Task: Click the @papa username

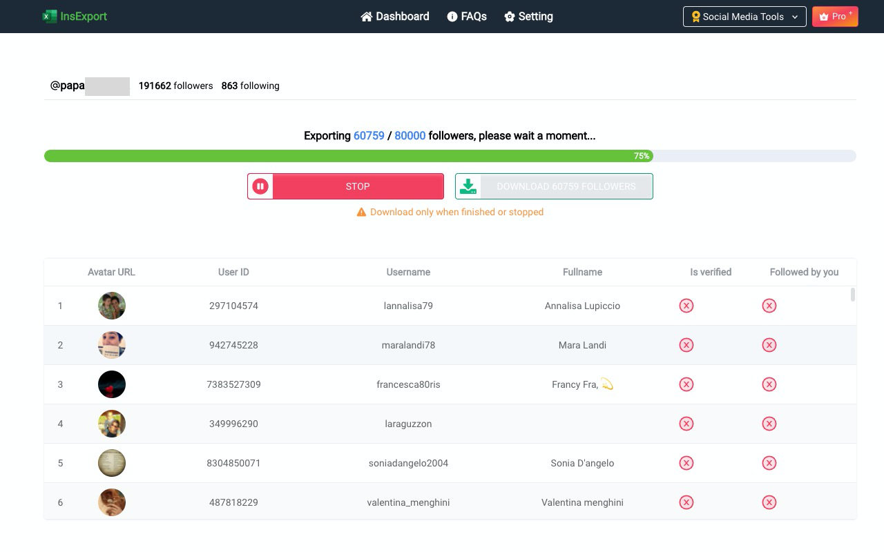Action: pos(67,86)
